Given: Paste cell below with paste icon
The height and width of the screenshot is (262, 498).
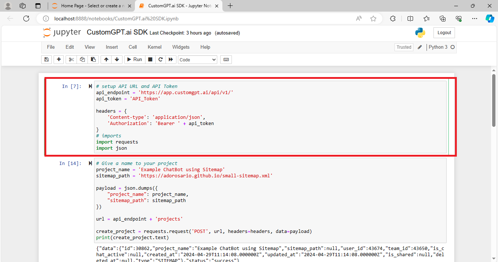Looking at the screenshot, I should [x=93, y=59].
